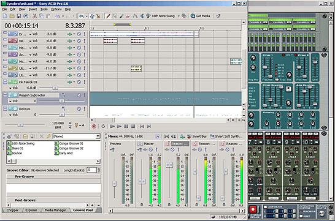Click the Preview fader in mixer

114,183
